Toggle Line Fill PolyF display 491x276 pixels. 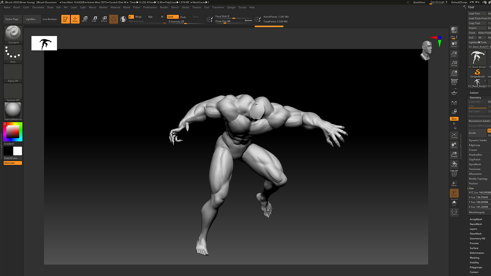454,173
